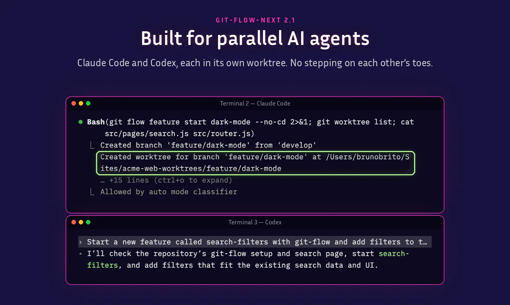Screen dimensions: 510x305
Task: Click the 'ites/acme-web-worktrees/feature/dark-mode' path line
Action: (x=191, y=169)
